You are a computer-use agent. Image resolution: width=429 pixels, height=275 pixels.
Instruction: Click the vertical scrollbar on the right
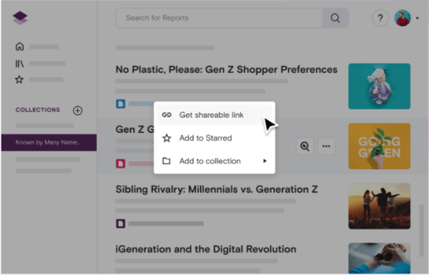[x=421, y=231]
